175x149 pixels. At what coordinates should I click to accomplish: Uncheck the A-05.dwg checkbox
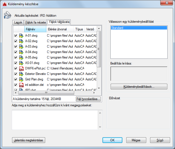tap(16, 57)
